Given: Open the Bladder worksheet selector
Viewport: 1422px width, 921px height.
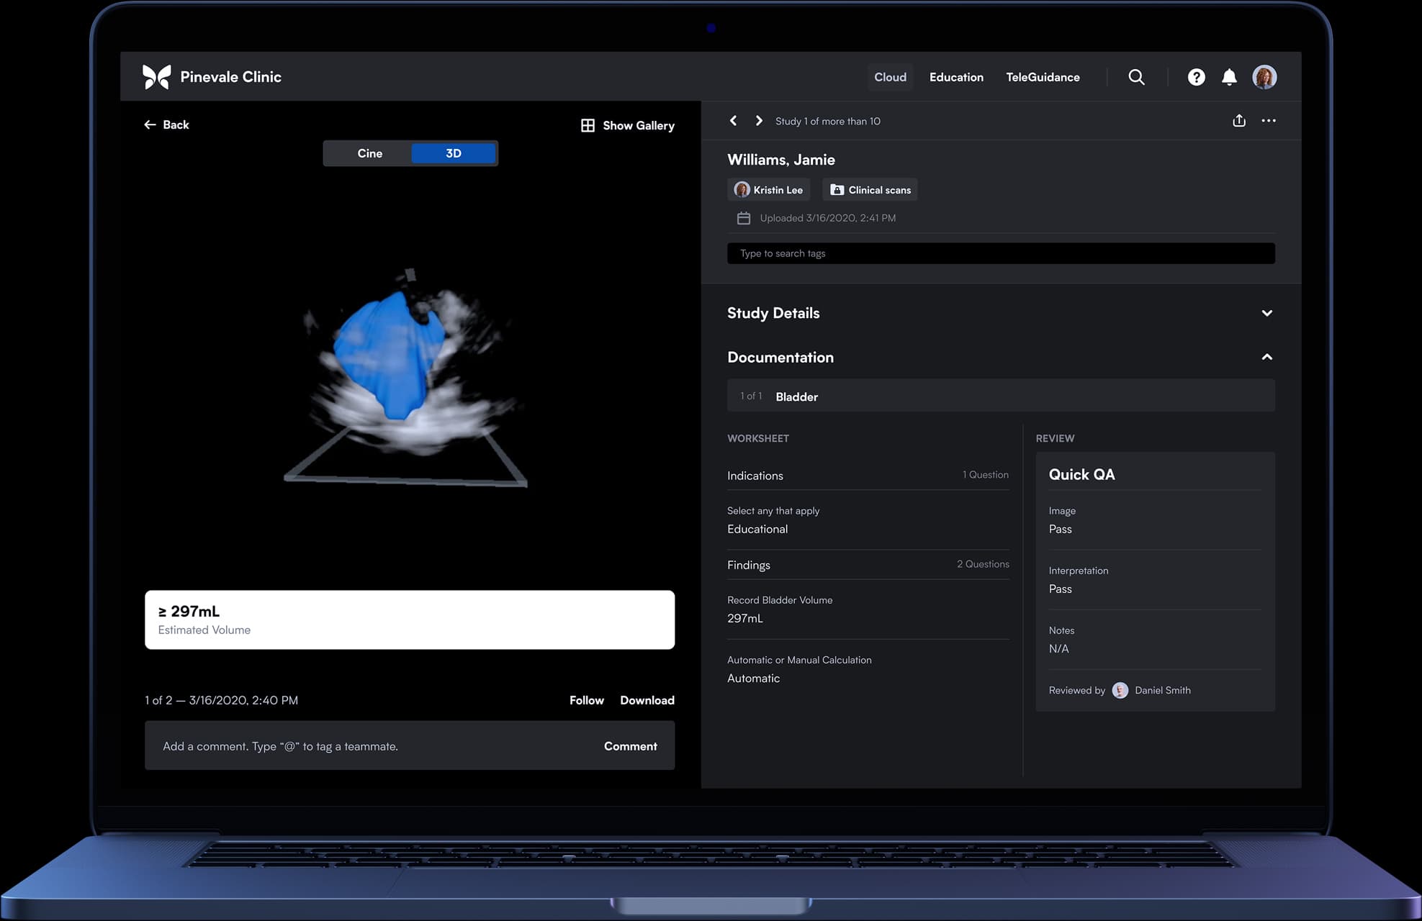Looking at the screenshot, I should (x=1001, y=396).
